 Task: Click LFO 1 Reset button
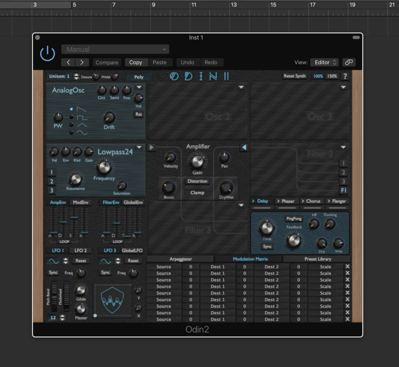[81, 261]
